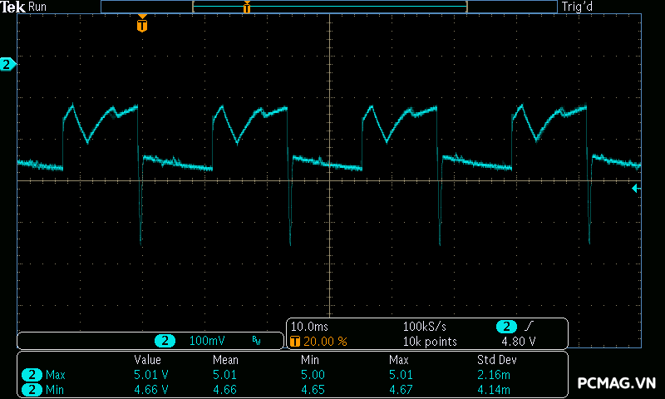The width and height of the screenshot is (665, 399).
Task: Click the orange T icon beside 20.00 %
Action: [295, 342]
